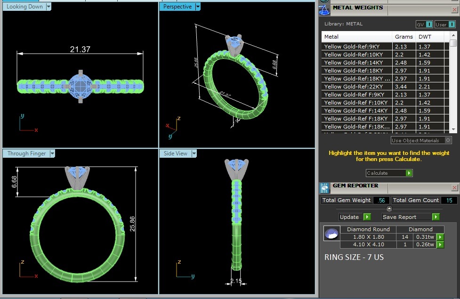Click the green Save Report arrow
This screenshot has height=299, width=460.
pyautogui.click(x=436, y=217)
